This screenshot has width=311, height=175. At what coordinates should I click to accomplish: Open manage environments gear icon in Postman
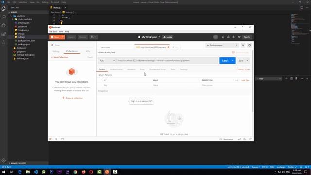249,45
